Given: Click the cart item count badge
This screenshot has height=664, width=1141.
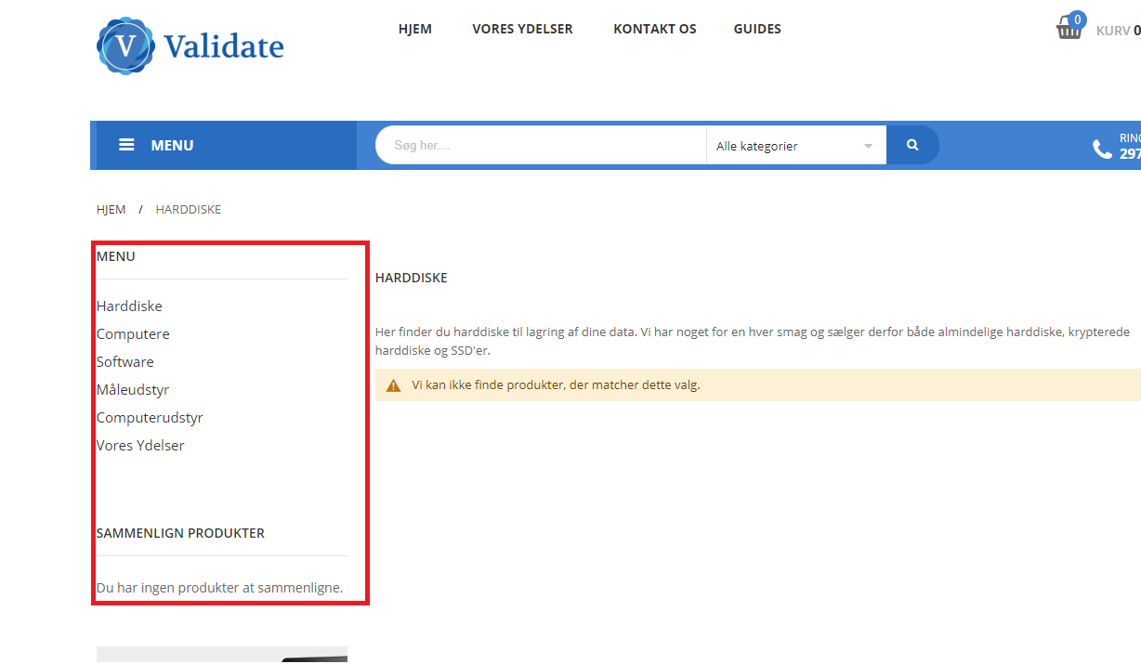Looking at the screenshot, I should pyautogui.click(x=1078, y=17).
